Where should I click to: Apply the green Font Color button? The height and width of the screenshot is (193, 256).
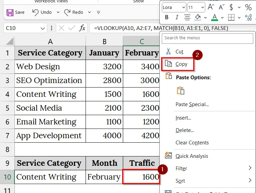[215, 17]
